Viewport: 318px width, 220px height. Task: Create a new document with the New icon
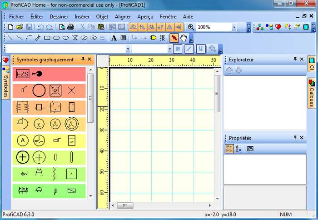click(x=10, y=27)
